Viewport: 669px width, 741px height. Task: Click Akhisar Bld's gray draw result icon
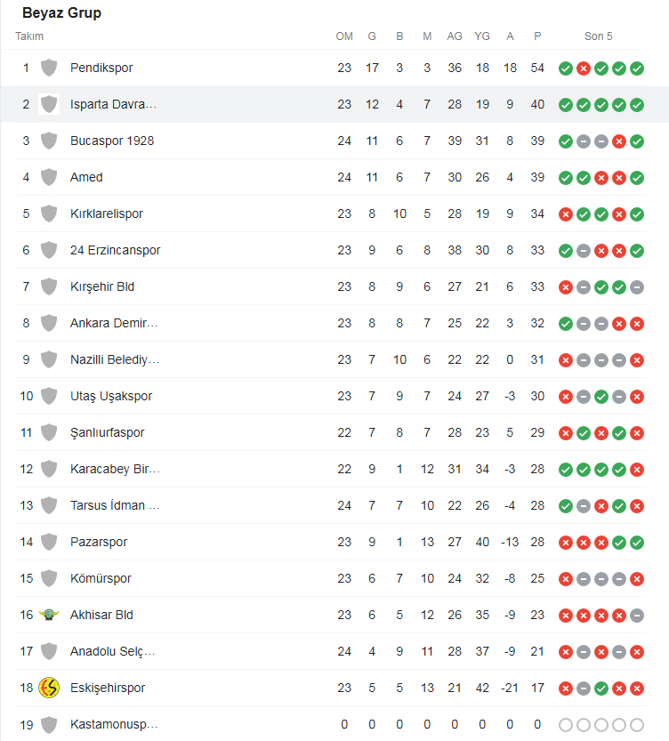(637, 616)
